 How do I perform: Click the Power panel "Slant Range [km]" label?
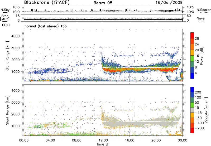point(7,56)
